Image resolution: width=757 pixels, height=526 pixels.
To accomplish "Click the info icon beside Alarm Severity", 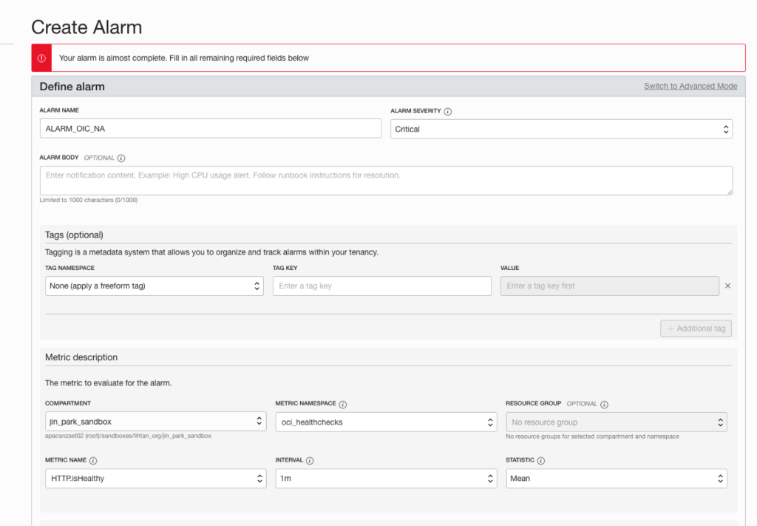I will 448,112.
